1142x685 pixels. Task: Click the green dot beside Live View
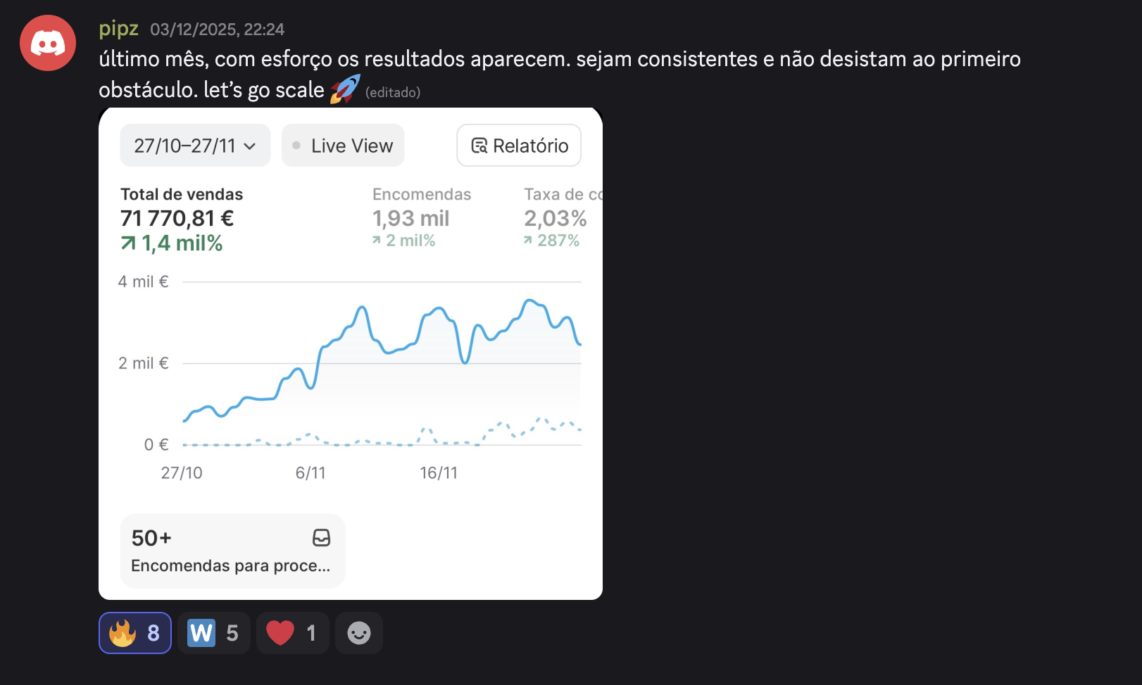[296, 145]
